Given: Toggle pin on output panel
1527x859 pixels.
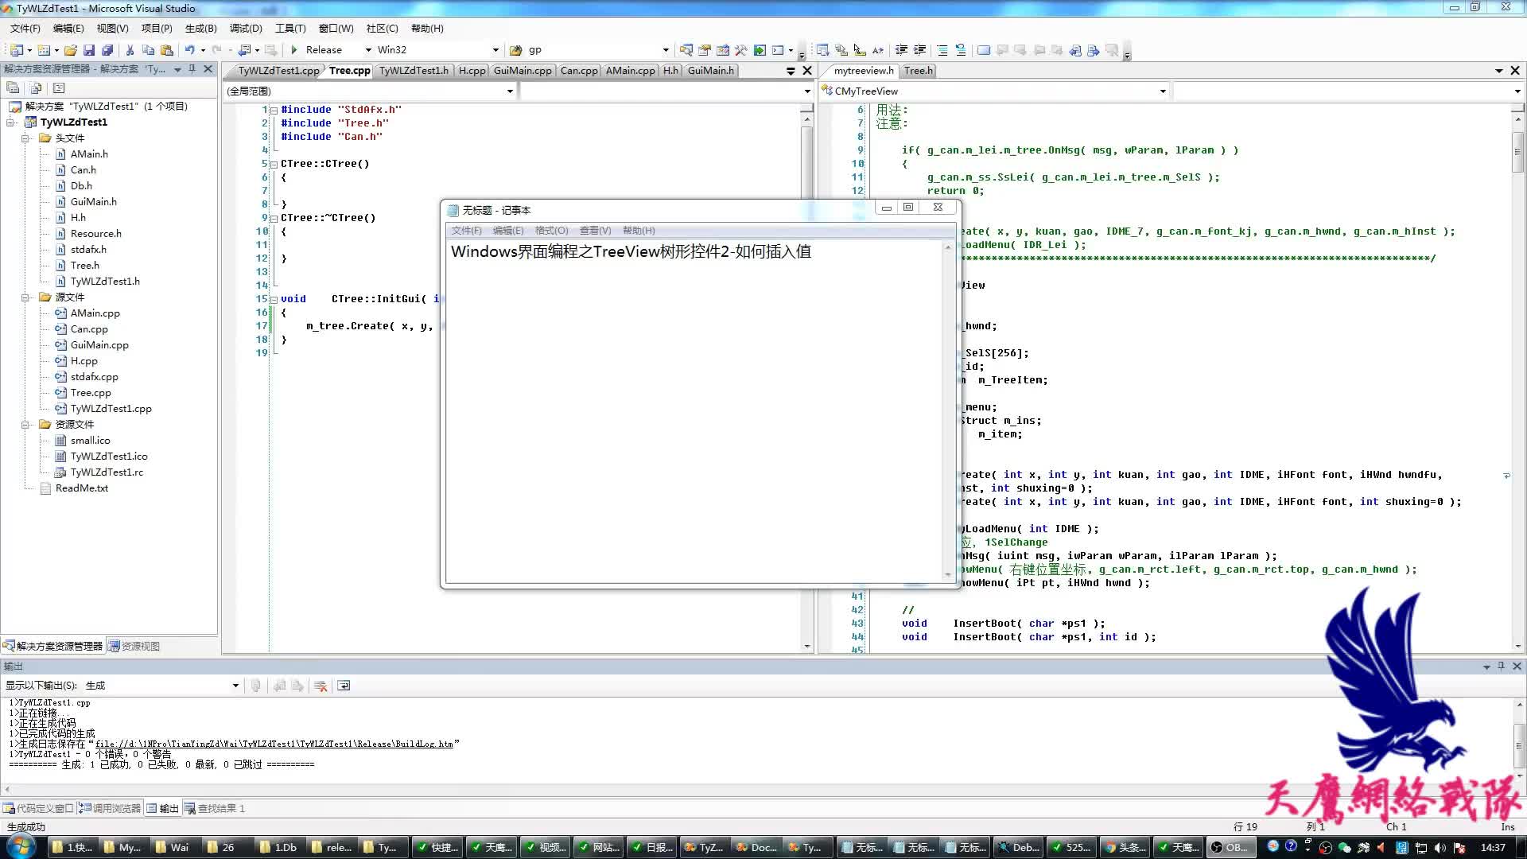Looking at the screenshot, I should 1501,667.
